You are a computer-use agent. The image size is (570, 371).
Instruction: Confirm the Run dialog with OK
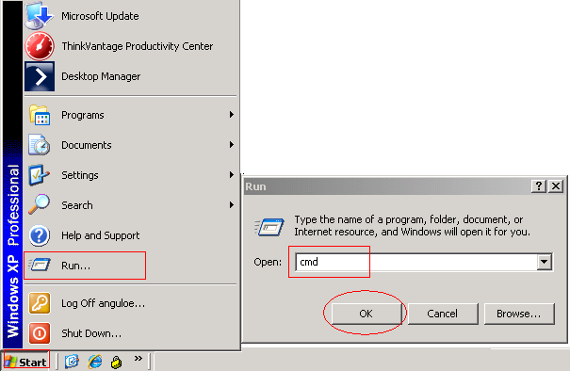pos(366,314)
